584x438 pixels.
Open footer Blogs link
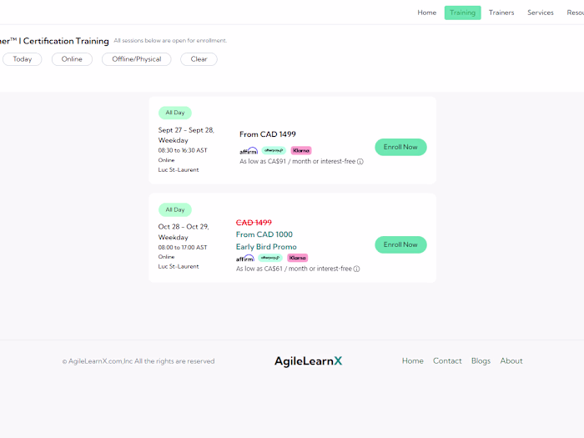[481, 361]
